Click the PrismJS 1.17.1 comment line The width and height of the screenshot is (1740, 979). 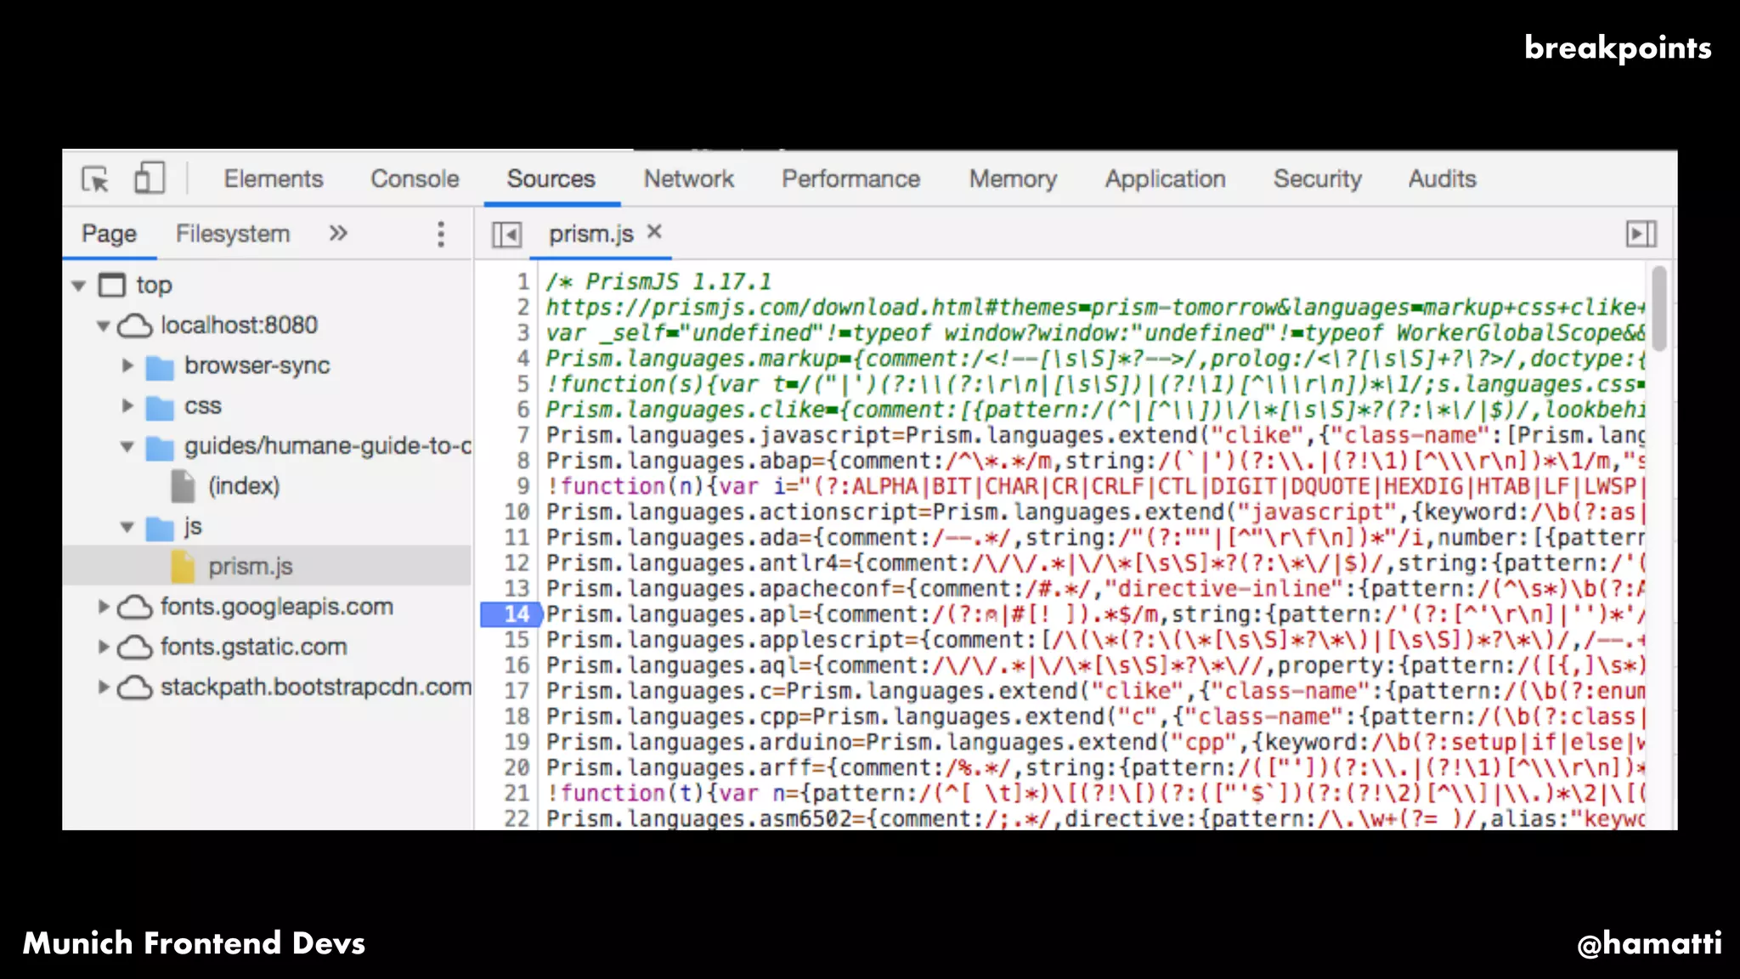point(658,281)
